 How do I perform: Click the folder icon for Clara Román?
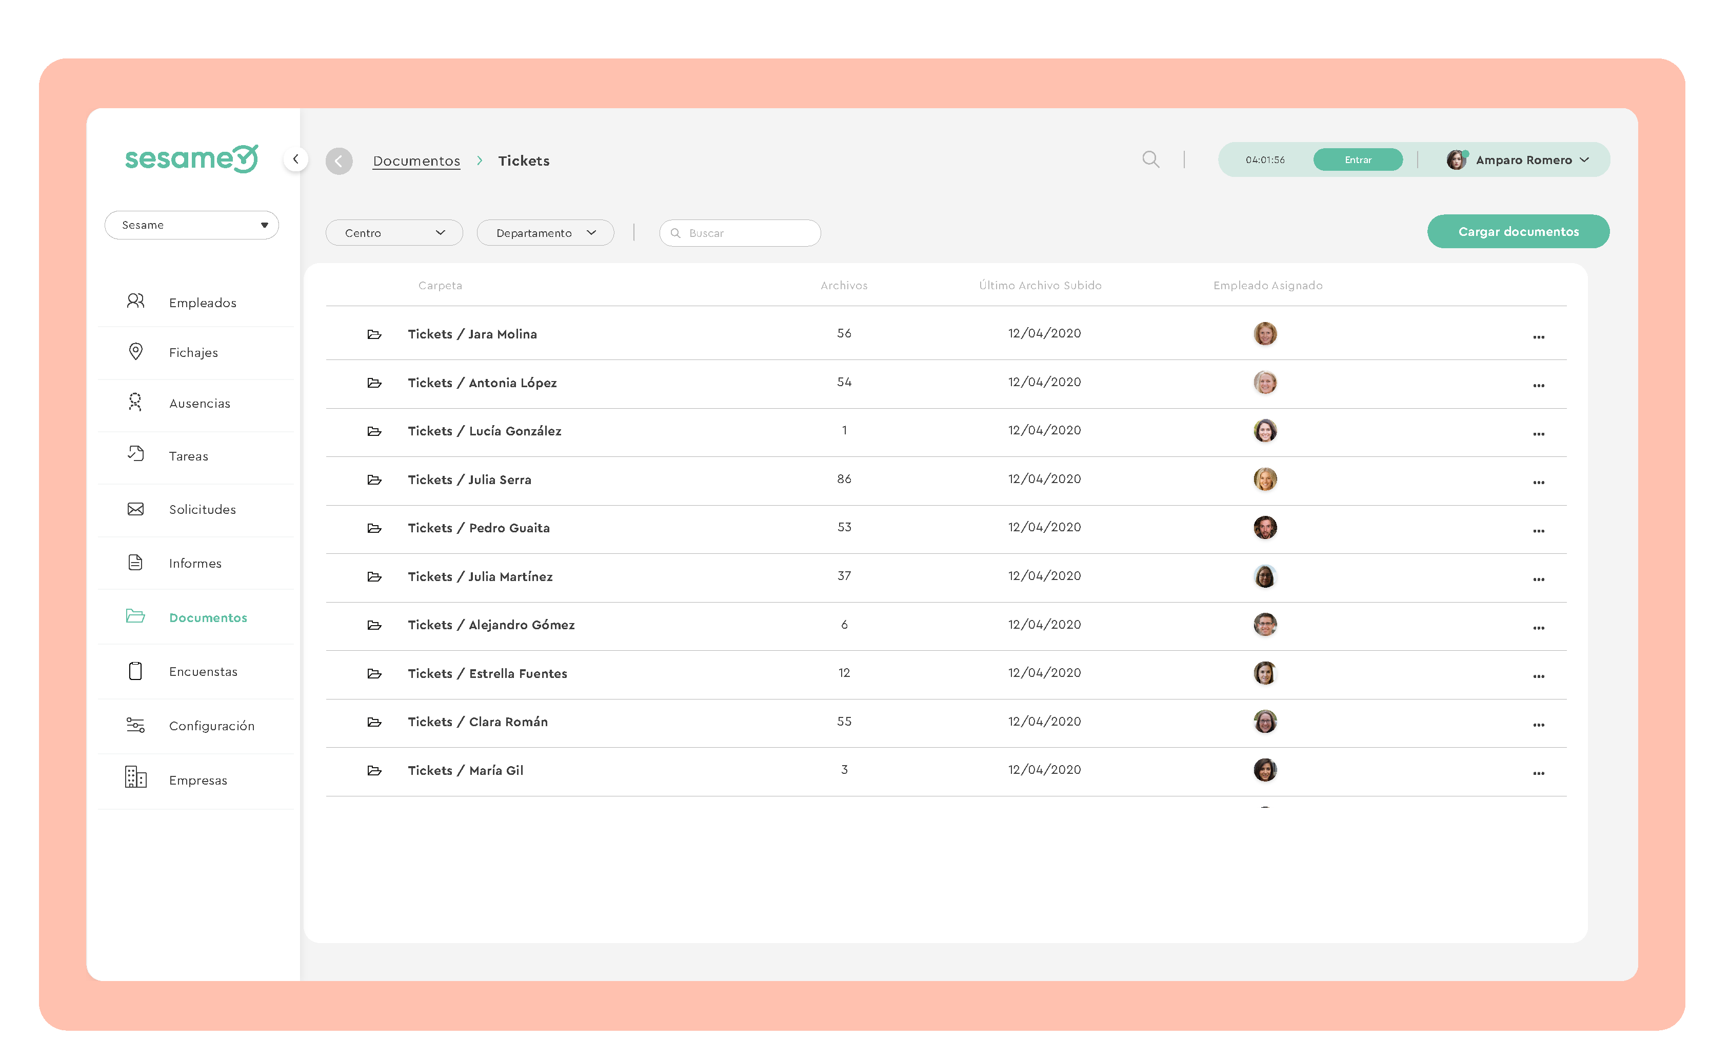tap(374, 722)
